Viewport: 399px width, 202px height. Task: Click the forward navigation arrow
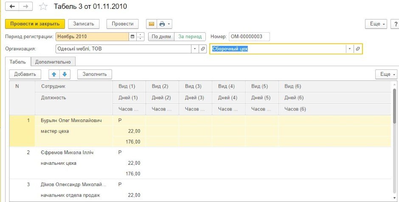(x=25, y=7)
